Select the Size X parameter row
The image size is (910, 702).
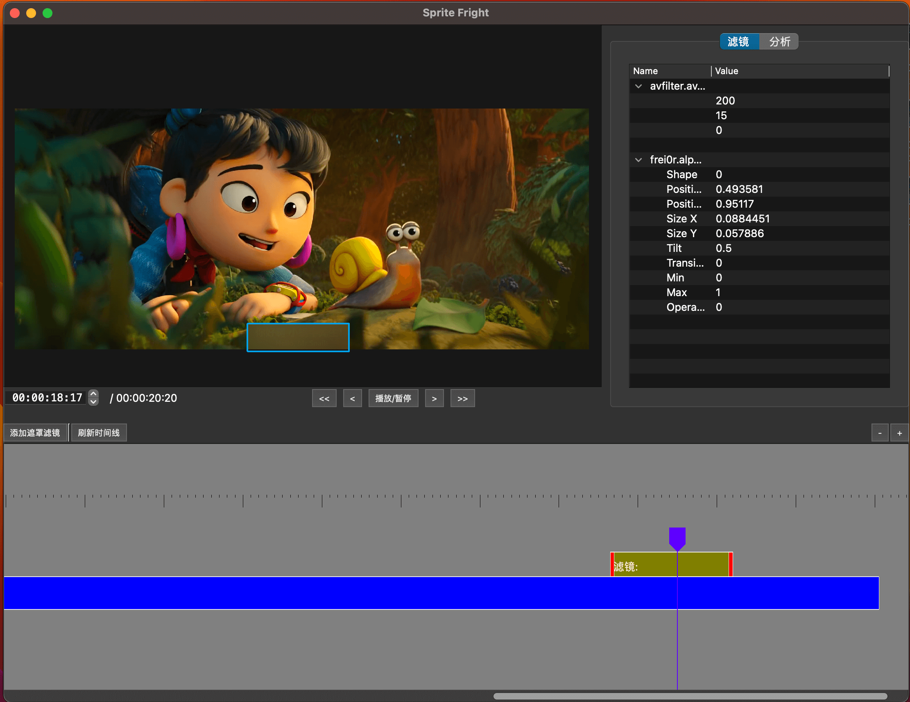point(760,219)
